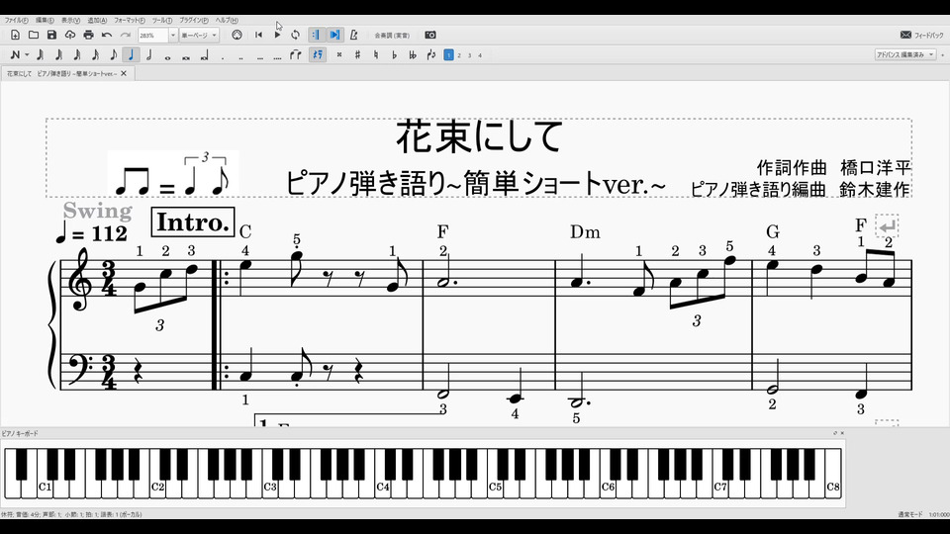Viewport: 950px width, 534px height.
Task: Select the highlighted quarter note duration
Action: pos(131,55)
